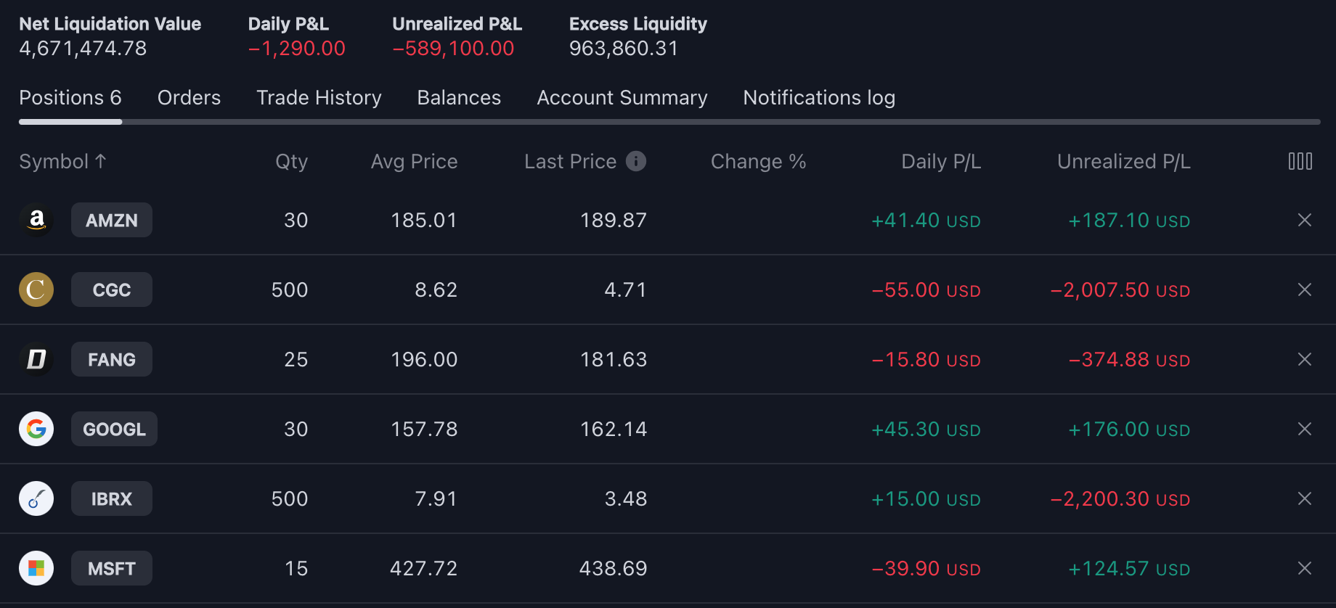
Task: Close the IBRX position with X
Action: click(1304, 498)
